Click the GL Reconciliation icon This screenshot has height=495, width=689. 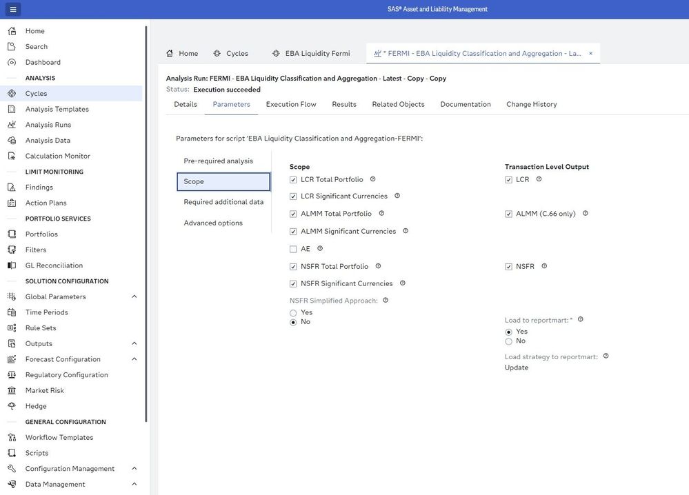pos(12,265)
